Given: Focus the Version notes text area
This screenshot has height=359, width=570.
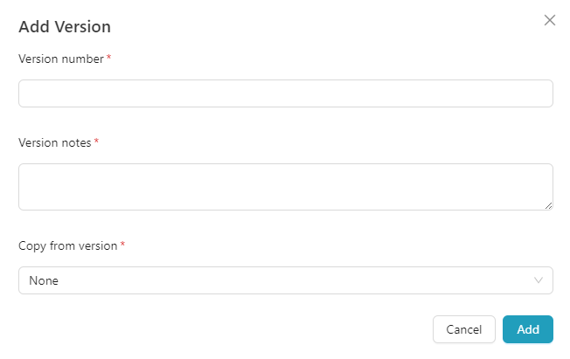Looking at the screenshot, I should coord(285,186).
